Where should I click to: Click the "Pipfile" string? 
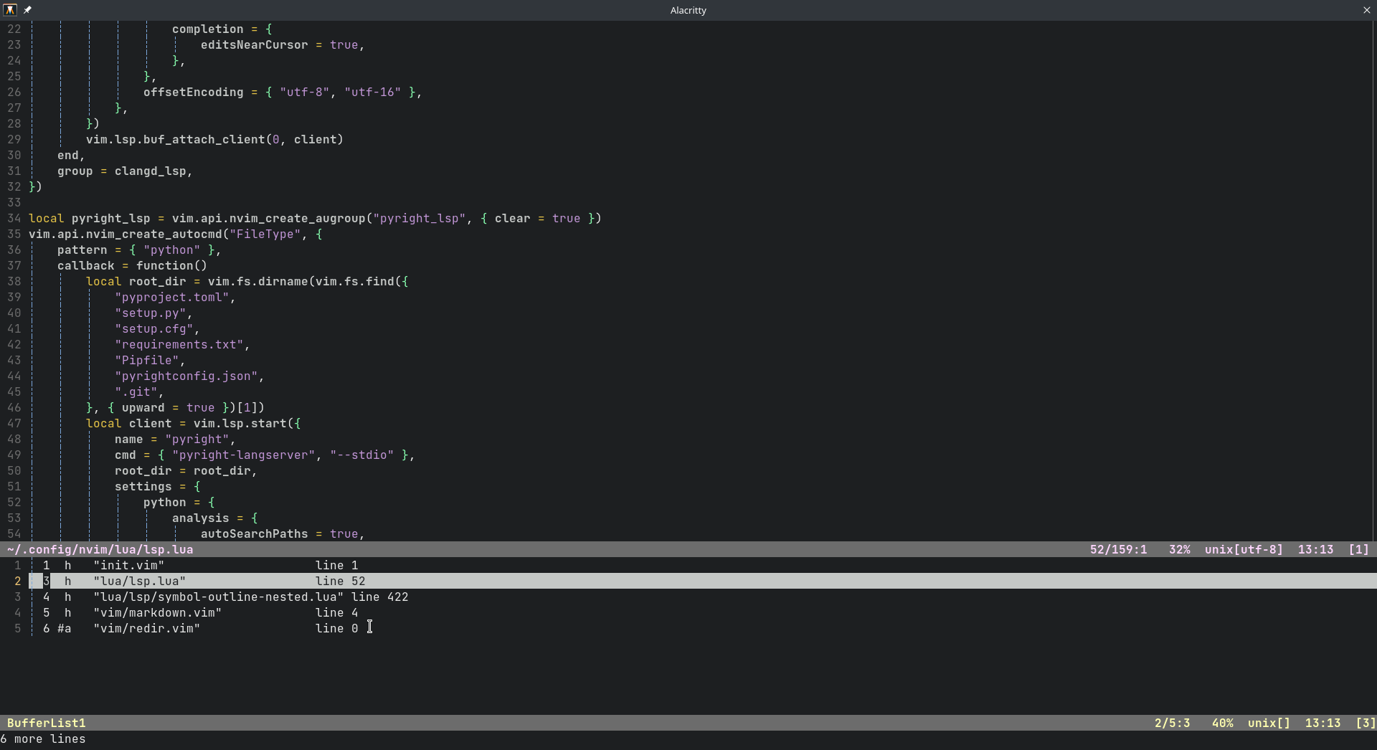point(146,360)
